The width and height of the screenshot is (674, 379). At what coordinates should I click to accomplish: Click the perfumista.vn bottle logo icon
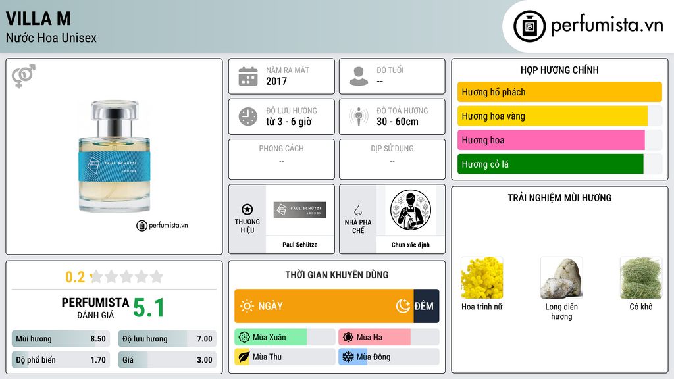[x=529, y=26]
